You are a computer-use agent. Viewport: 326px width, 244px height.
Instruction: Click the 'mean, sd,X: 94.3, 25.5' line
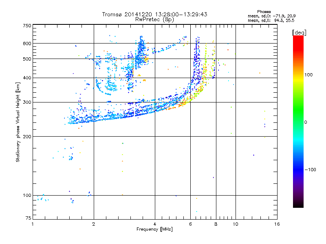(271, 20)
